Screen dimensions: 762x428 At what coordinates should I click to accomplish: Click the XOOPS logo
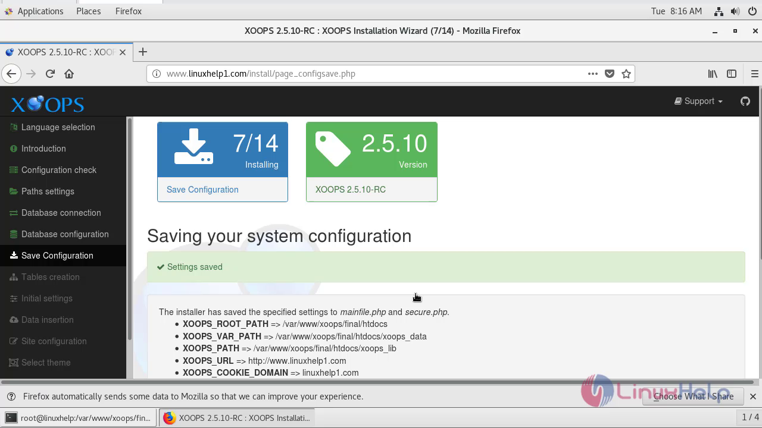(x=48, y=104)
